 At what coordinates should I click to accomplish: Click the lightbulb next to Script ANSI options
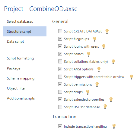coord(99,69)
